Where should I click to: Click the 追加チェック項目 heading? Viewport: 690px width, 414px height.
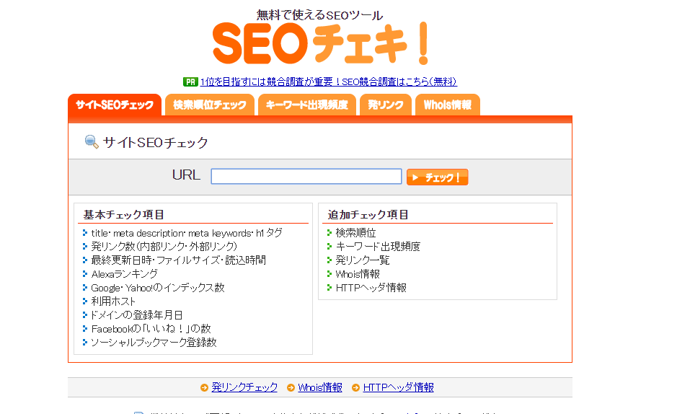tap(368, 214)
